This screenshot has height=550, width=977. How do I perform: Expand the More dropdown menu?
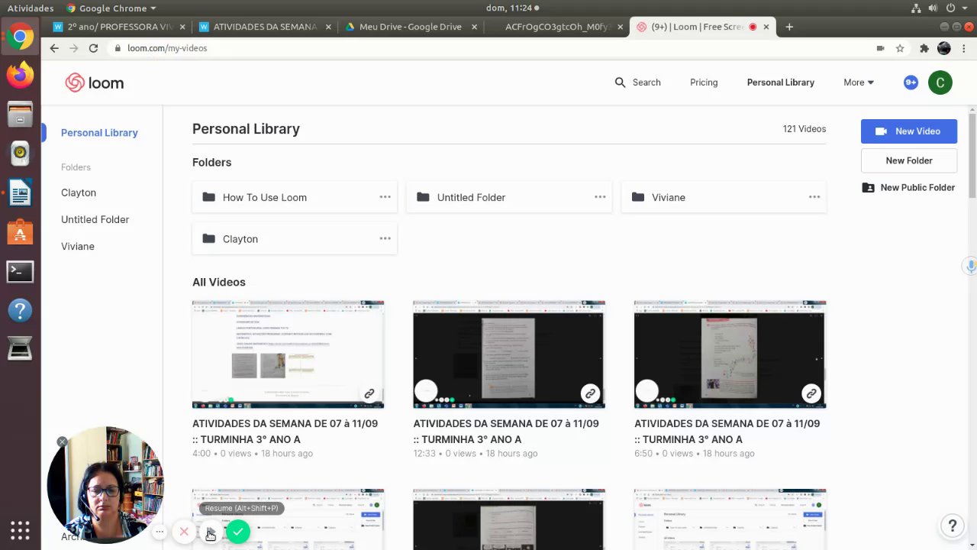(x=859, y=82)
